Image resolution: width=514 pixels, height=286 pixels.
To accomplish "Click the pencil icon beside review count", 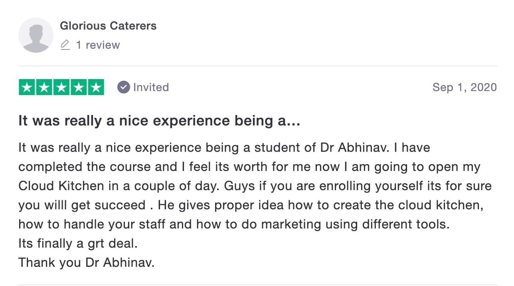I will point(65,45).
